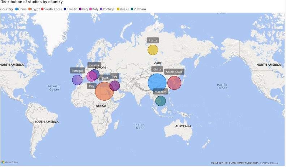Click the AFRICA continent label
The image size is (286, 167).
click(101, 106)
